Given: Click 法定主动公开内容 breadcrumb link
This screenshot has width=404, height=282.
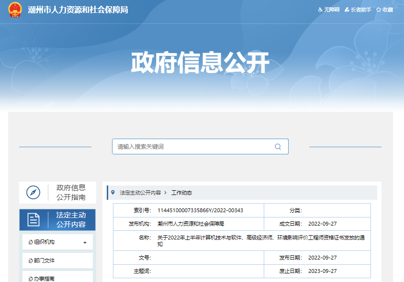Looking at the screenshot, I should pyautogui.click(x=140, y=193).
